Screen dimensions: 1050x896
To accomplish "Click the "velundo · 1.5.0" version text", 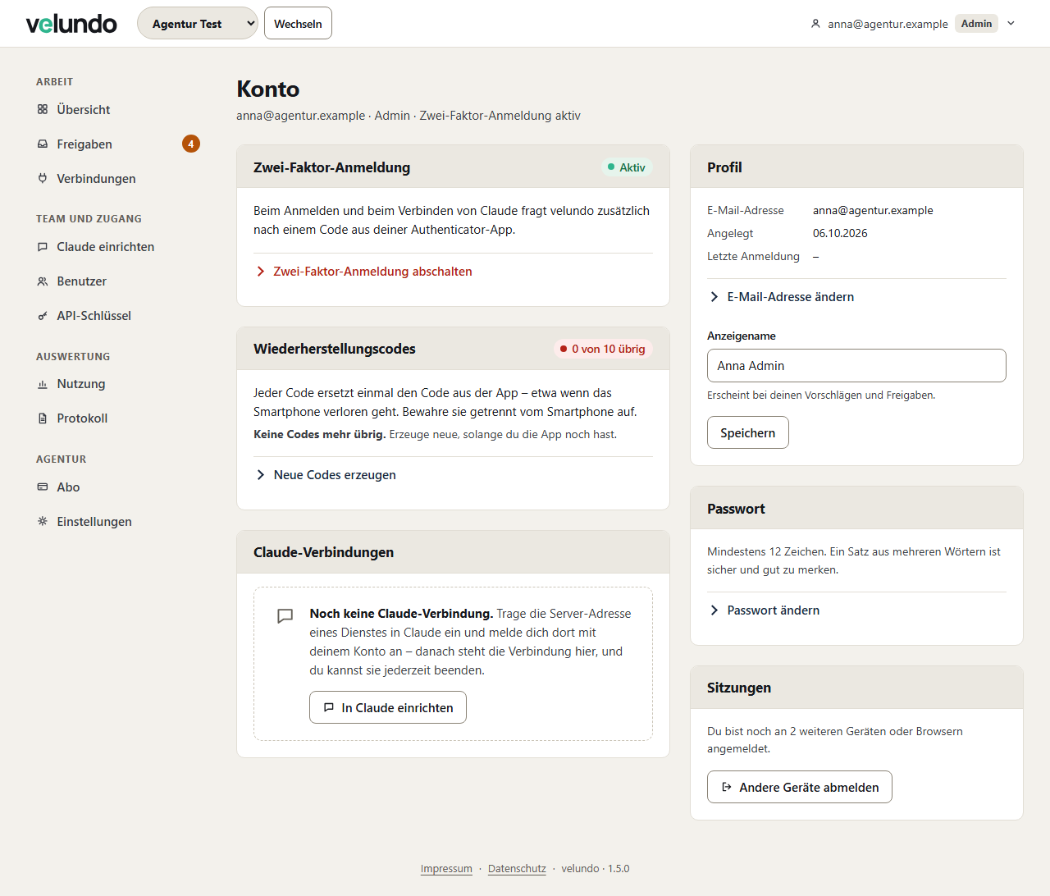I will [596, 868].
